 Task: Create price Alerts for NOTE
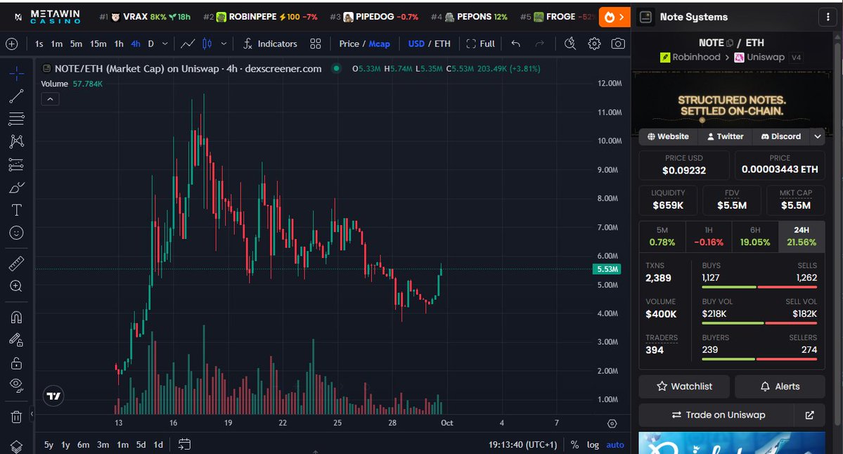[780, 387]
